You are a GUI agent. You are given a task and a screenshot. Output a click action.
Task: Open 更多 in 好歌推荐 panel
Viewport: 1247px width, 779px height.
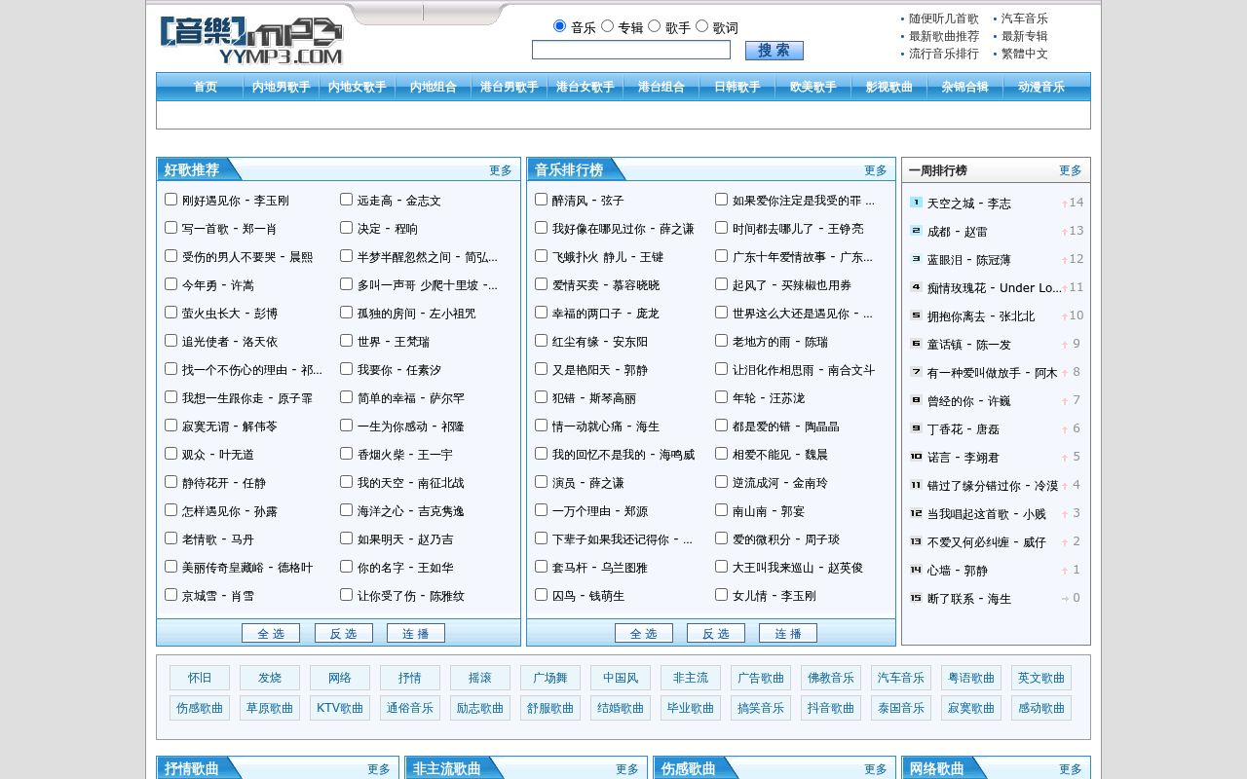[x=501, y=170]
